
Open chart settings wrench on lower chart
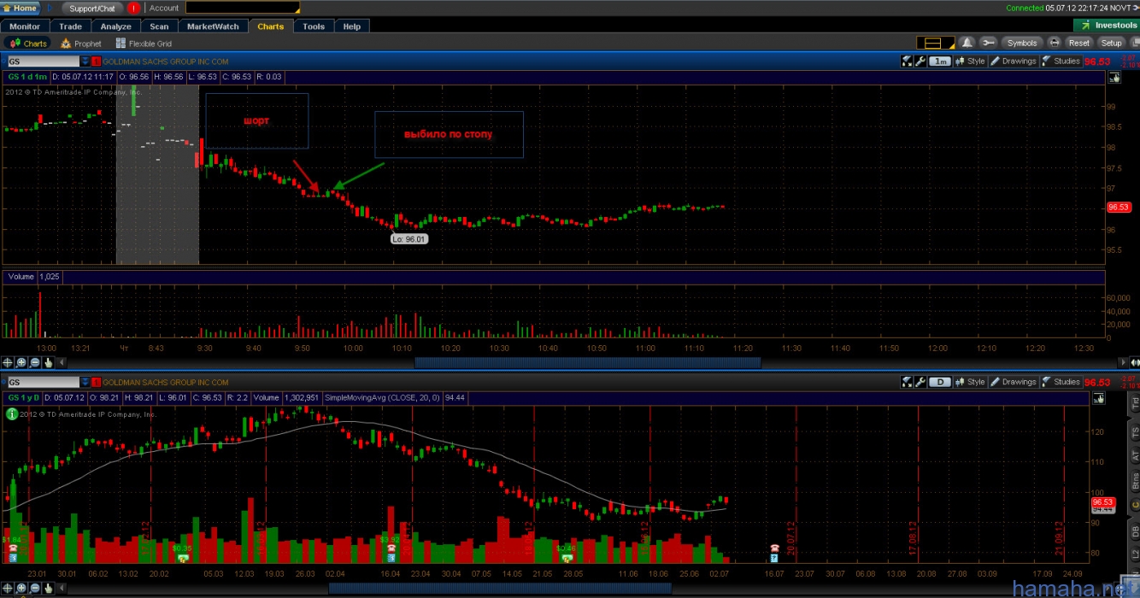[920, 382]
